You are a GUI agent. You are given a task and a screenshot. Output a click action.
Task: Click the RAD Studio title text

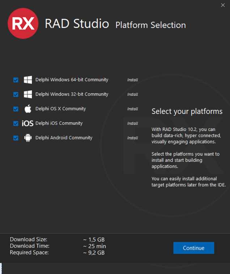77,24
